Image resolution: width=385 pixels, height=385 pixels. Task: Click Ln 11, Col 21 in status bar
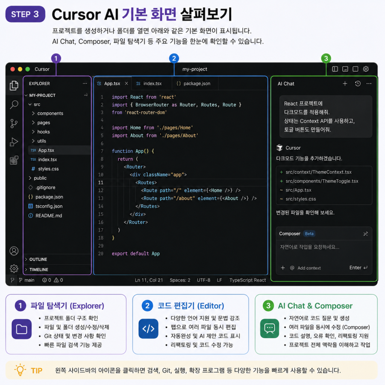pos(149,280)
